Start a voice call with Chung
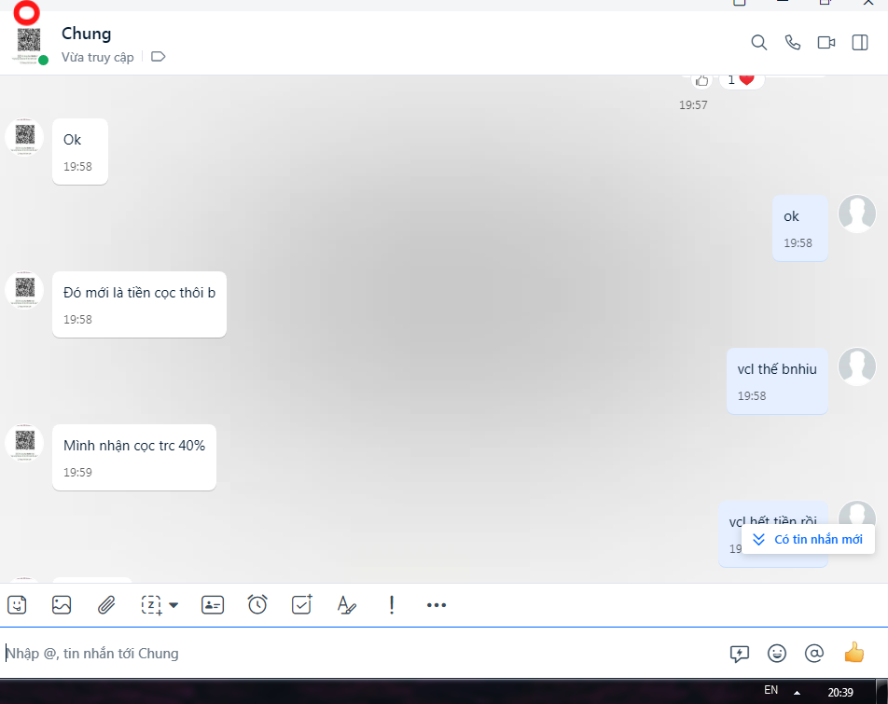This screenshot has height=704, width=888. [793, 43]
